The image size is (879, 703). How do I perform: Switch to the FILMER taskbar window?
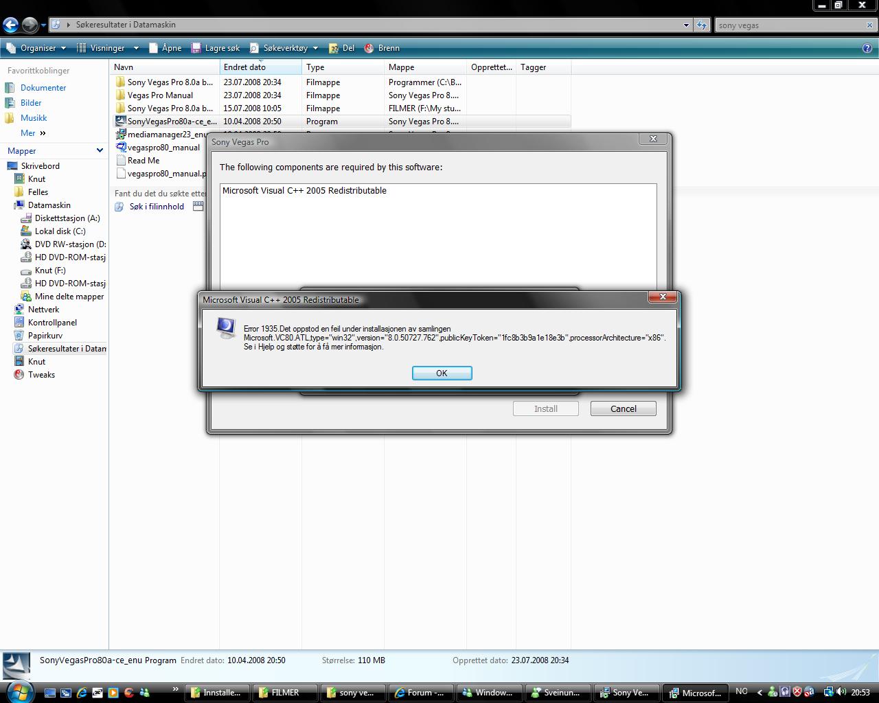coord(286,693)
